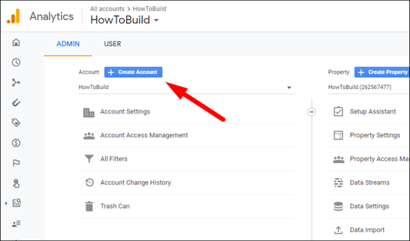Image resolution: width=410 pixels, height=241 pixels.
Task: Open the price tag icon in sidebar
Action: pos(16,123)
